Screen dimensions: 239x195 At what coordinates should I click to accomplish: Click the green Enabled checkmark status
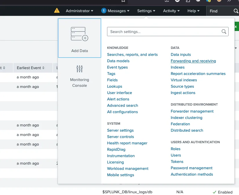[x=214, y=192]
